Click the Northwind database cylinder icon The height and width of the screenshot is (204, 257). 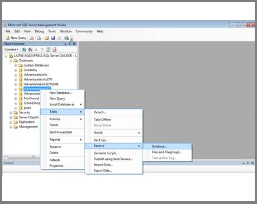coord(21,98)
